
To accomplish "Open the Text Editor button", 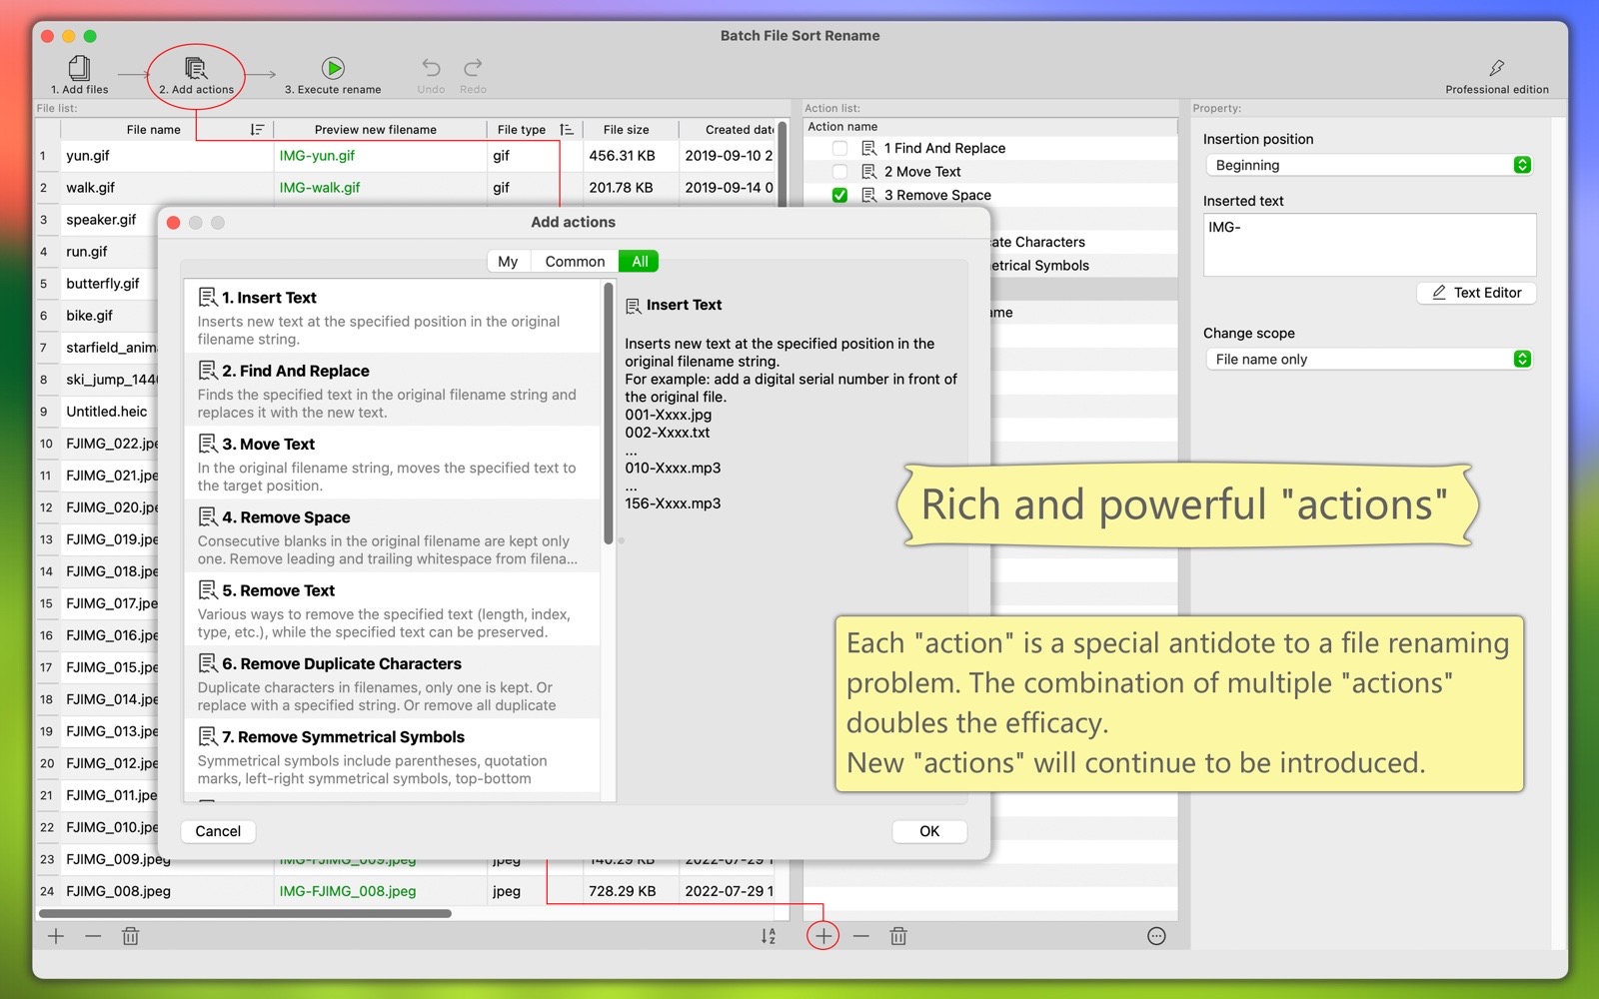I will (1476, 293).
